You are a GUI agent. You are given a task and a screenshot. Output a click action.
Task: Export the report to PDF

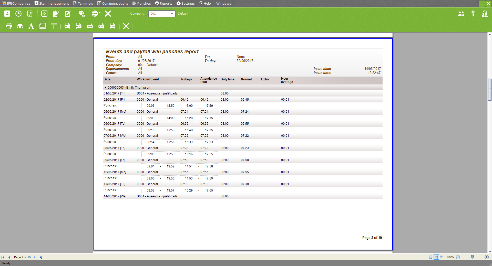click(x=90, y=26)
